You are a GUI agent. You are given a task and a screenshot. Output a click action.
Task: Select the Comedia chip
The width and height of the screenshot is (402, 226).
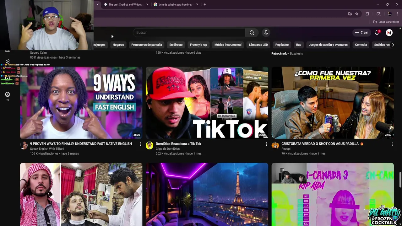coord(361,45)
